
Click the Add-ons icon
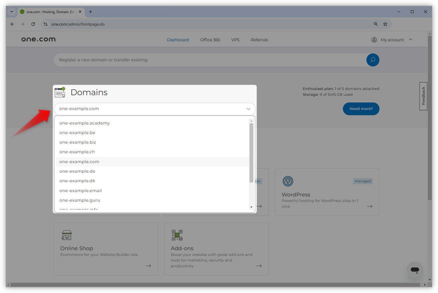[x=176, y=235]
